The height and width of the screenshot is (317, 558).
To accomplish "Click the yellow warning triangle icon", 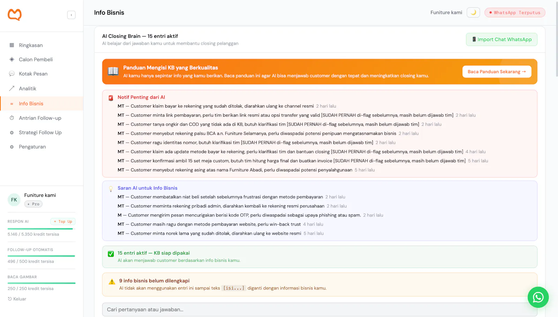I will click(x=112, y=282).
